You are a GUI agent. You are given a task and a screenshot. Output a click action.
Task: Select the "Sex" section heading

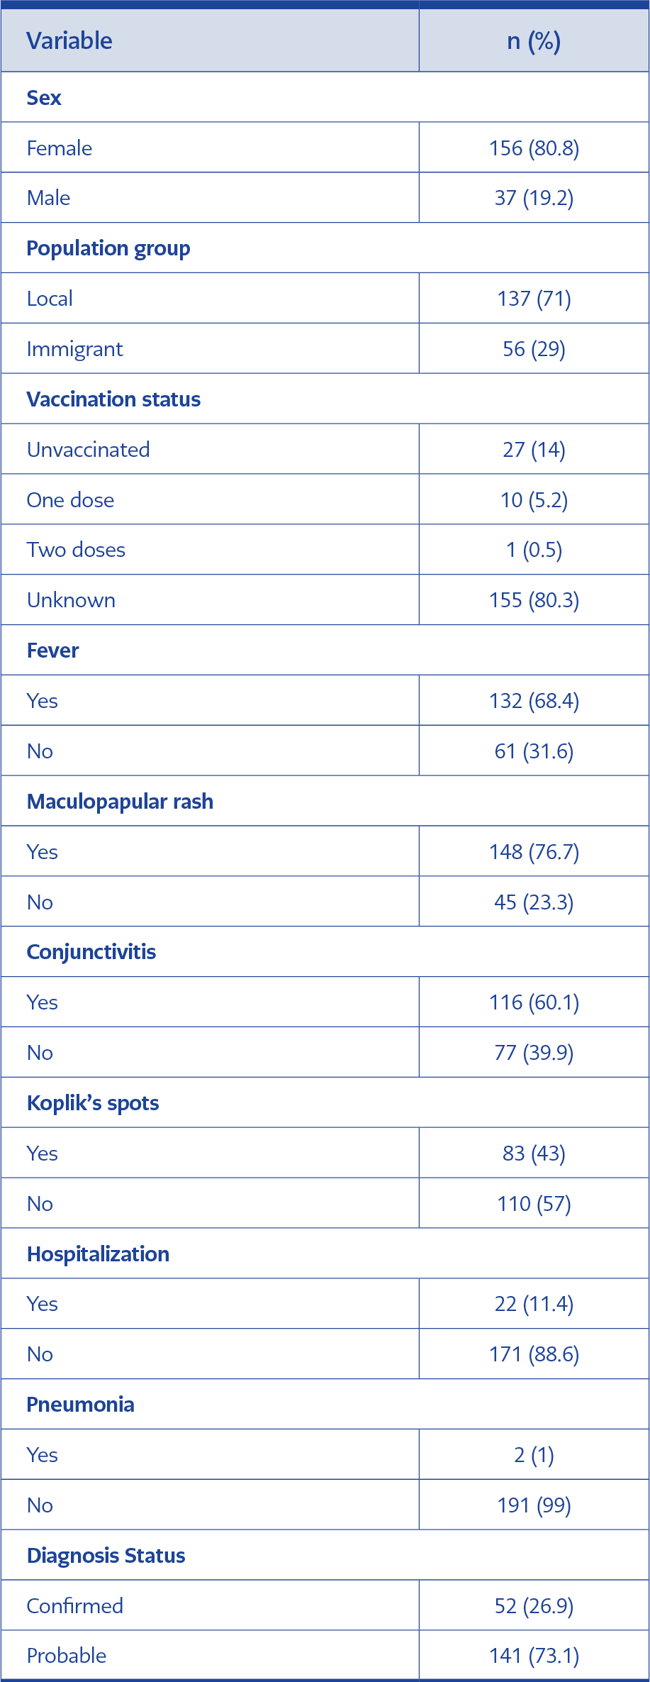click(44, 98)
